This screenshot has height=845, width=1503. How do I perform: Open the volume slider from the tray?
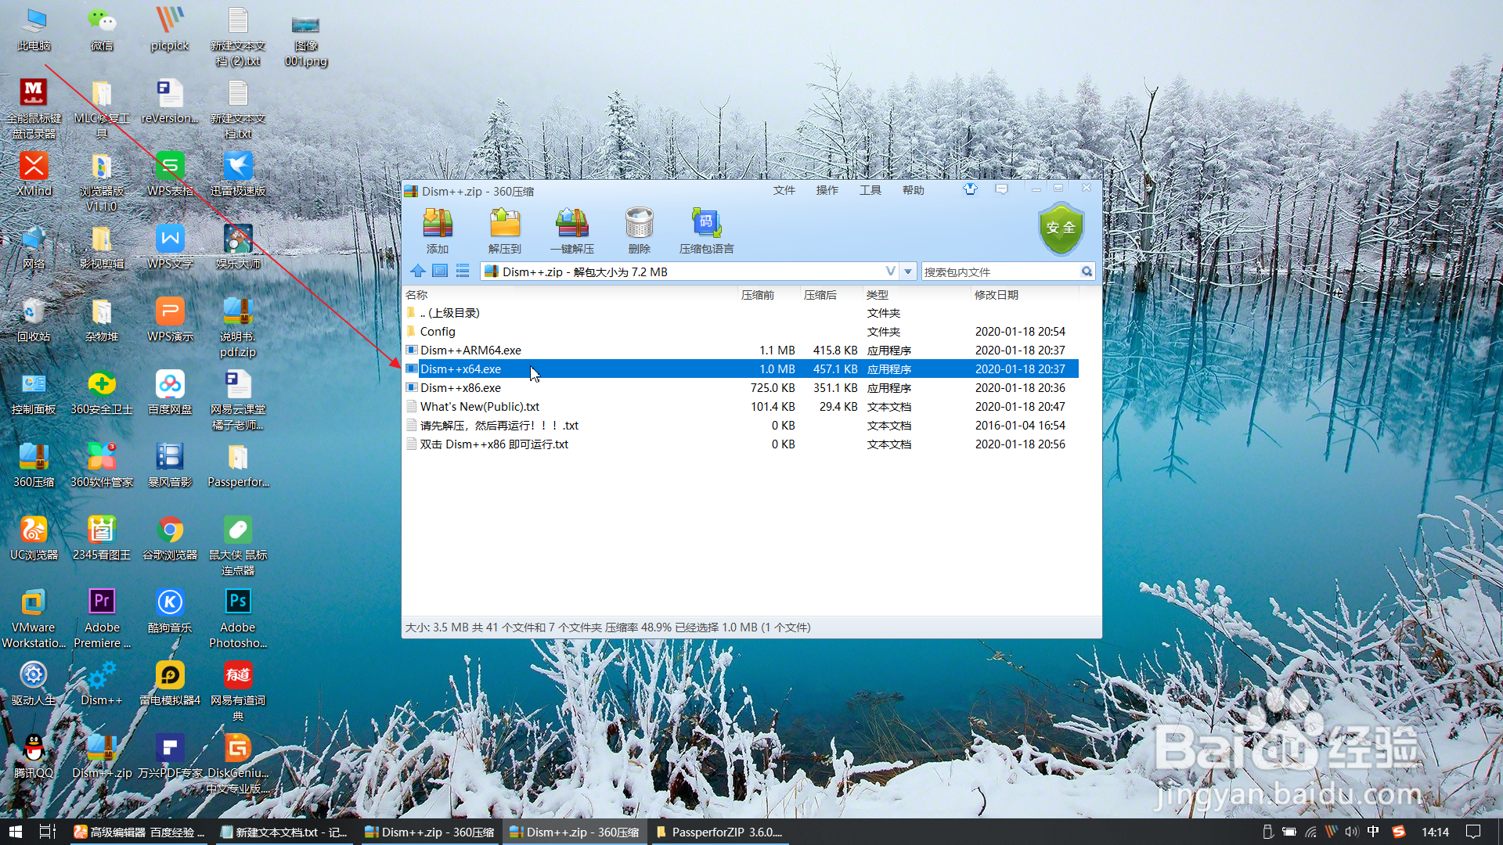1352,832
